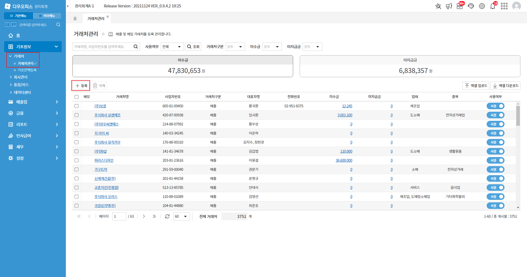Open the nine-dot apps grid icon
The image size is (527, 277).
(504, 6)
